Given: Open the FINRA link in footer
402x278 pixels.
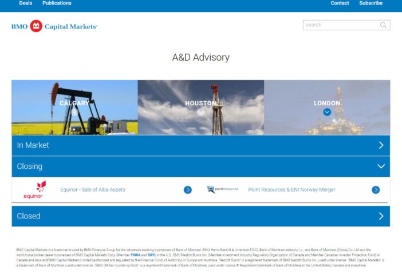Looking at the screenshot, I should (x=135, y=255).
